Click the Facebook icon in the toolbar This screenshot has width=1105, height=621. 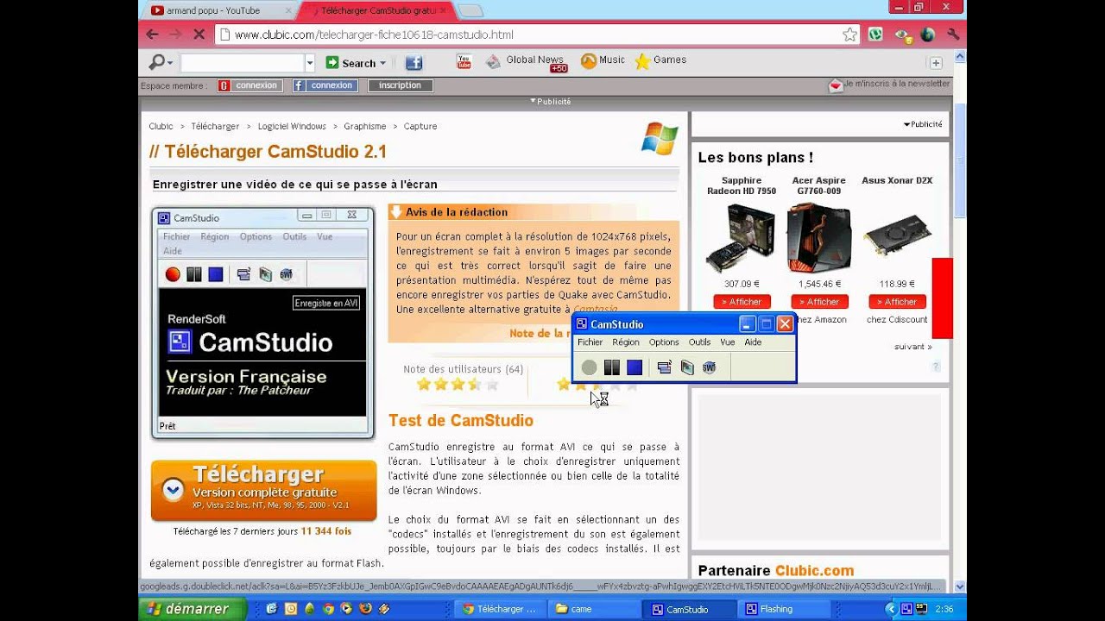(x=414, y=62)
